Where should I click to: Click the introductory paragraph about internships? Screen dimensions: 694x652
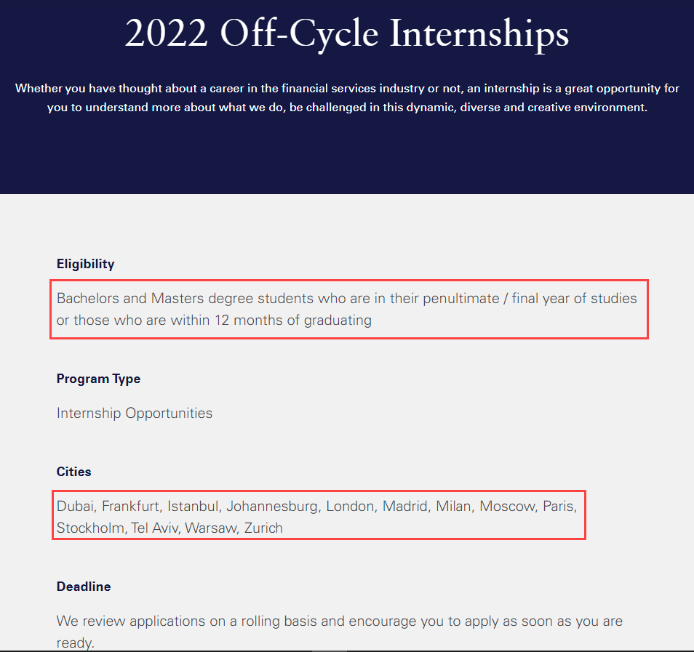(347, 97)
